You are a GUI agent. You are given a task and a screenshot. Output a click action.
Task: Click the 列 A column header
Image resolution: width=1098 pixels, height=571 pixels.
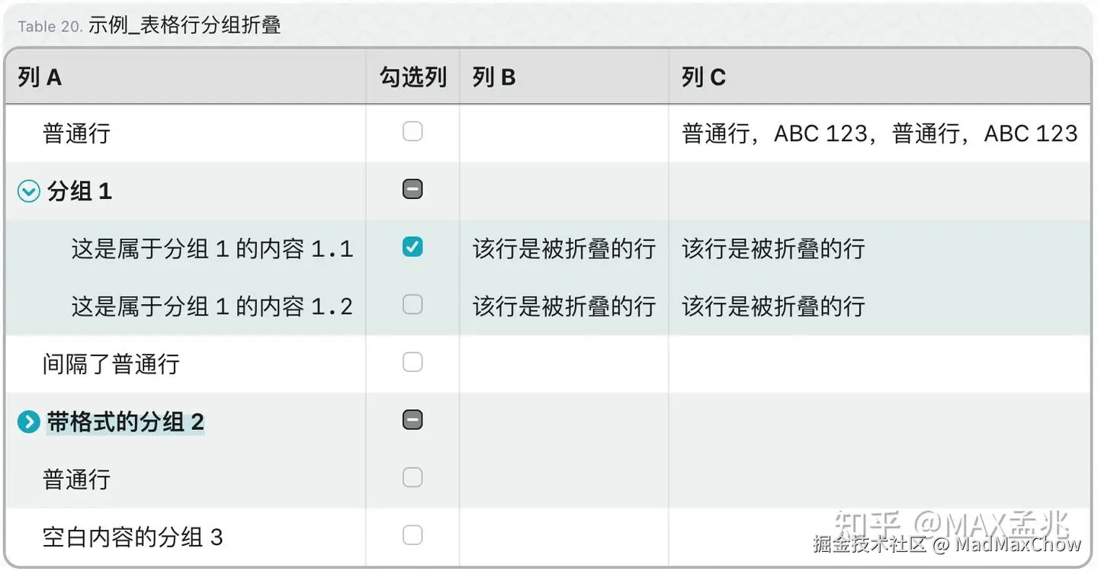pyautogui.click(x=40, y=77)
